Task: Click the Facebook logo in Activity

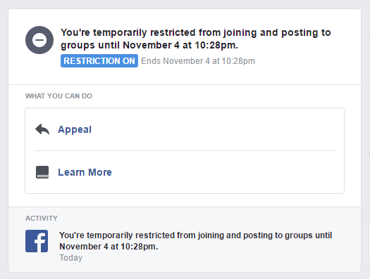Action: [x=37, y=241]
